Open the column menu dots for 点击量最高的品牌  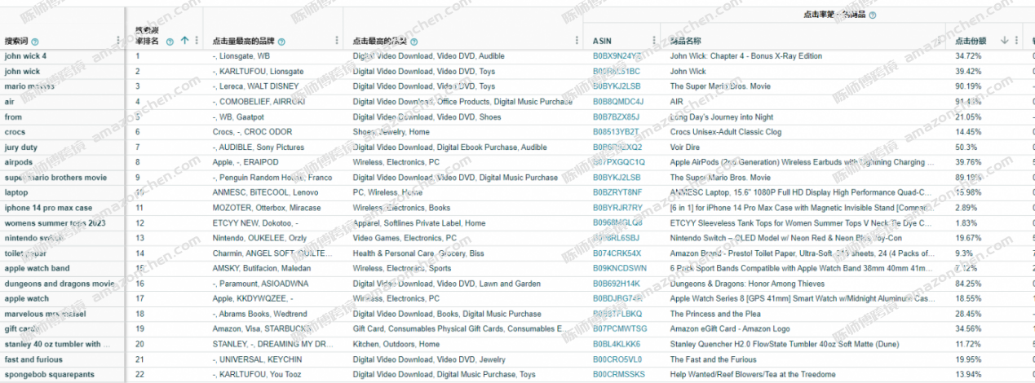pyautogui.click(x=337, y=40)
